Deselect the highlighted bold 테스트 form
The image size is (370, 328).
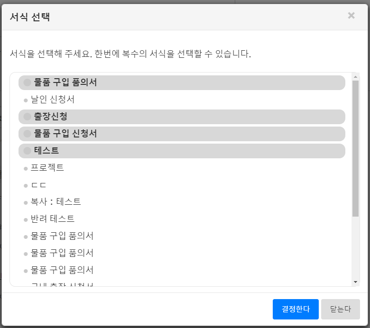pos(46,151)
